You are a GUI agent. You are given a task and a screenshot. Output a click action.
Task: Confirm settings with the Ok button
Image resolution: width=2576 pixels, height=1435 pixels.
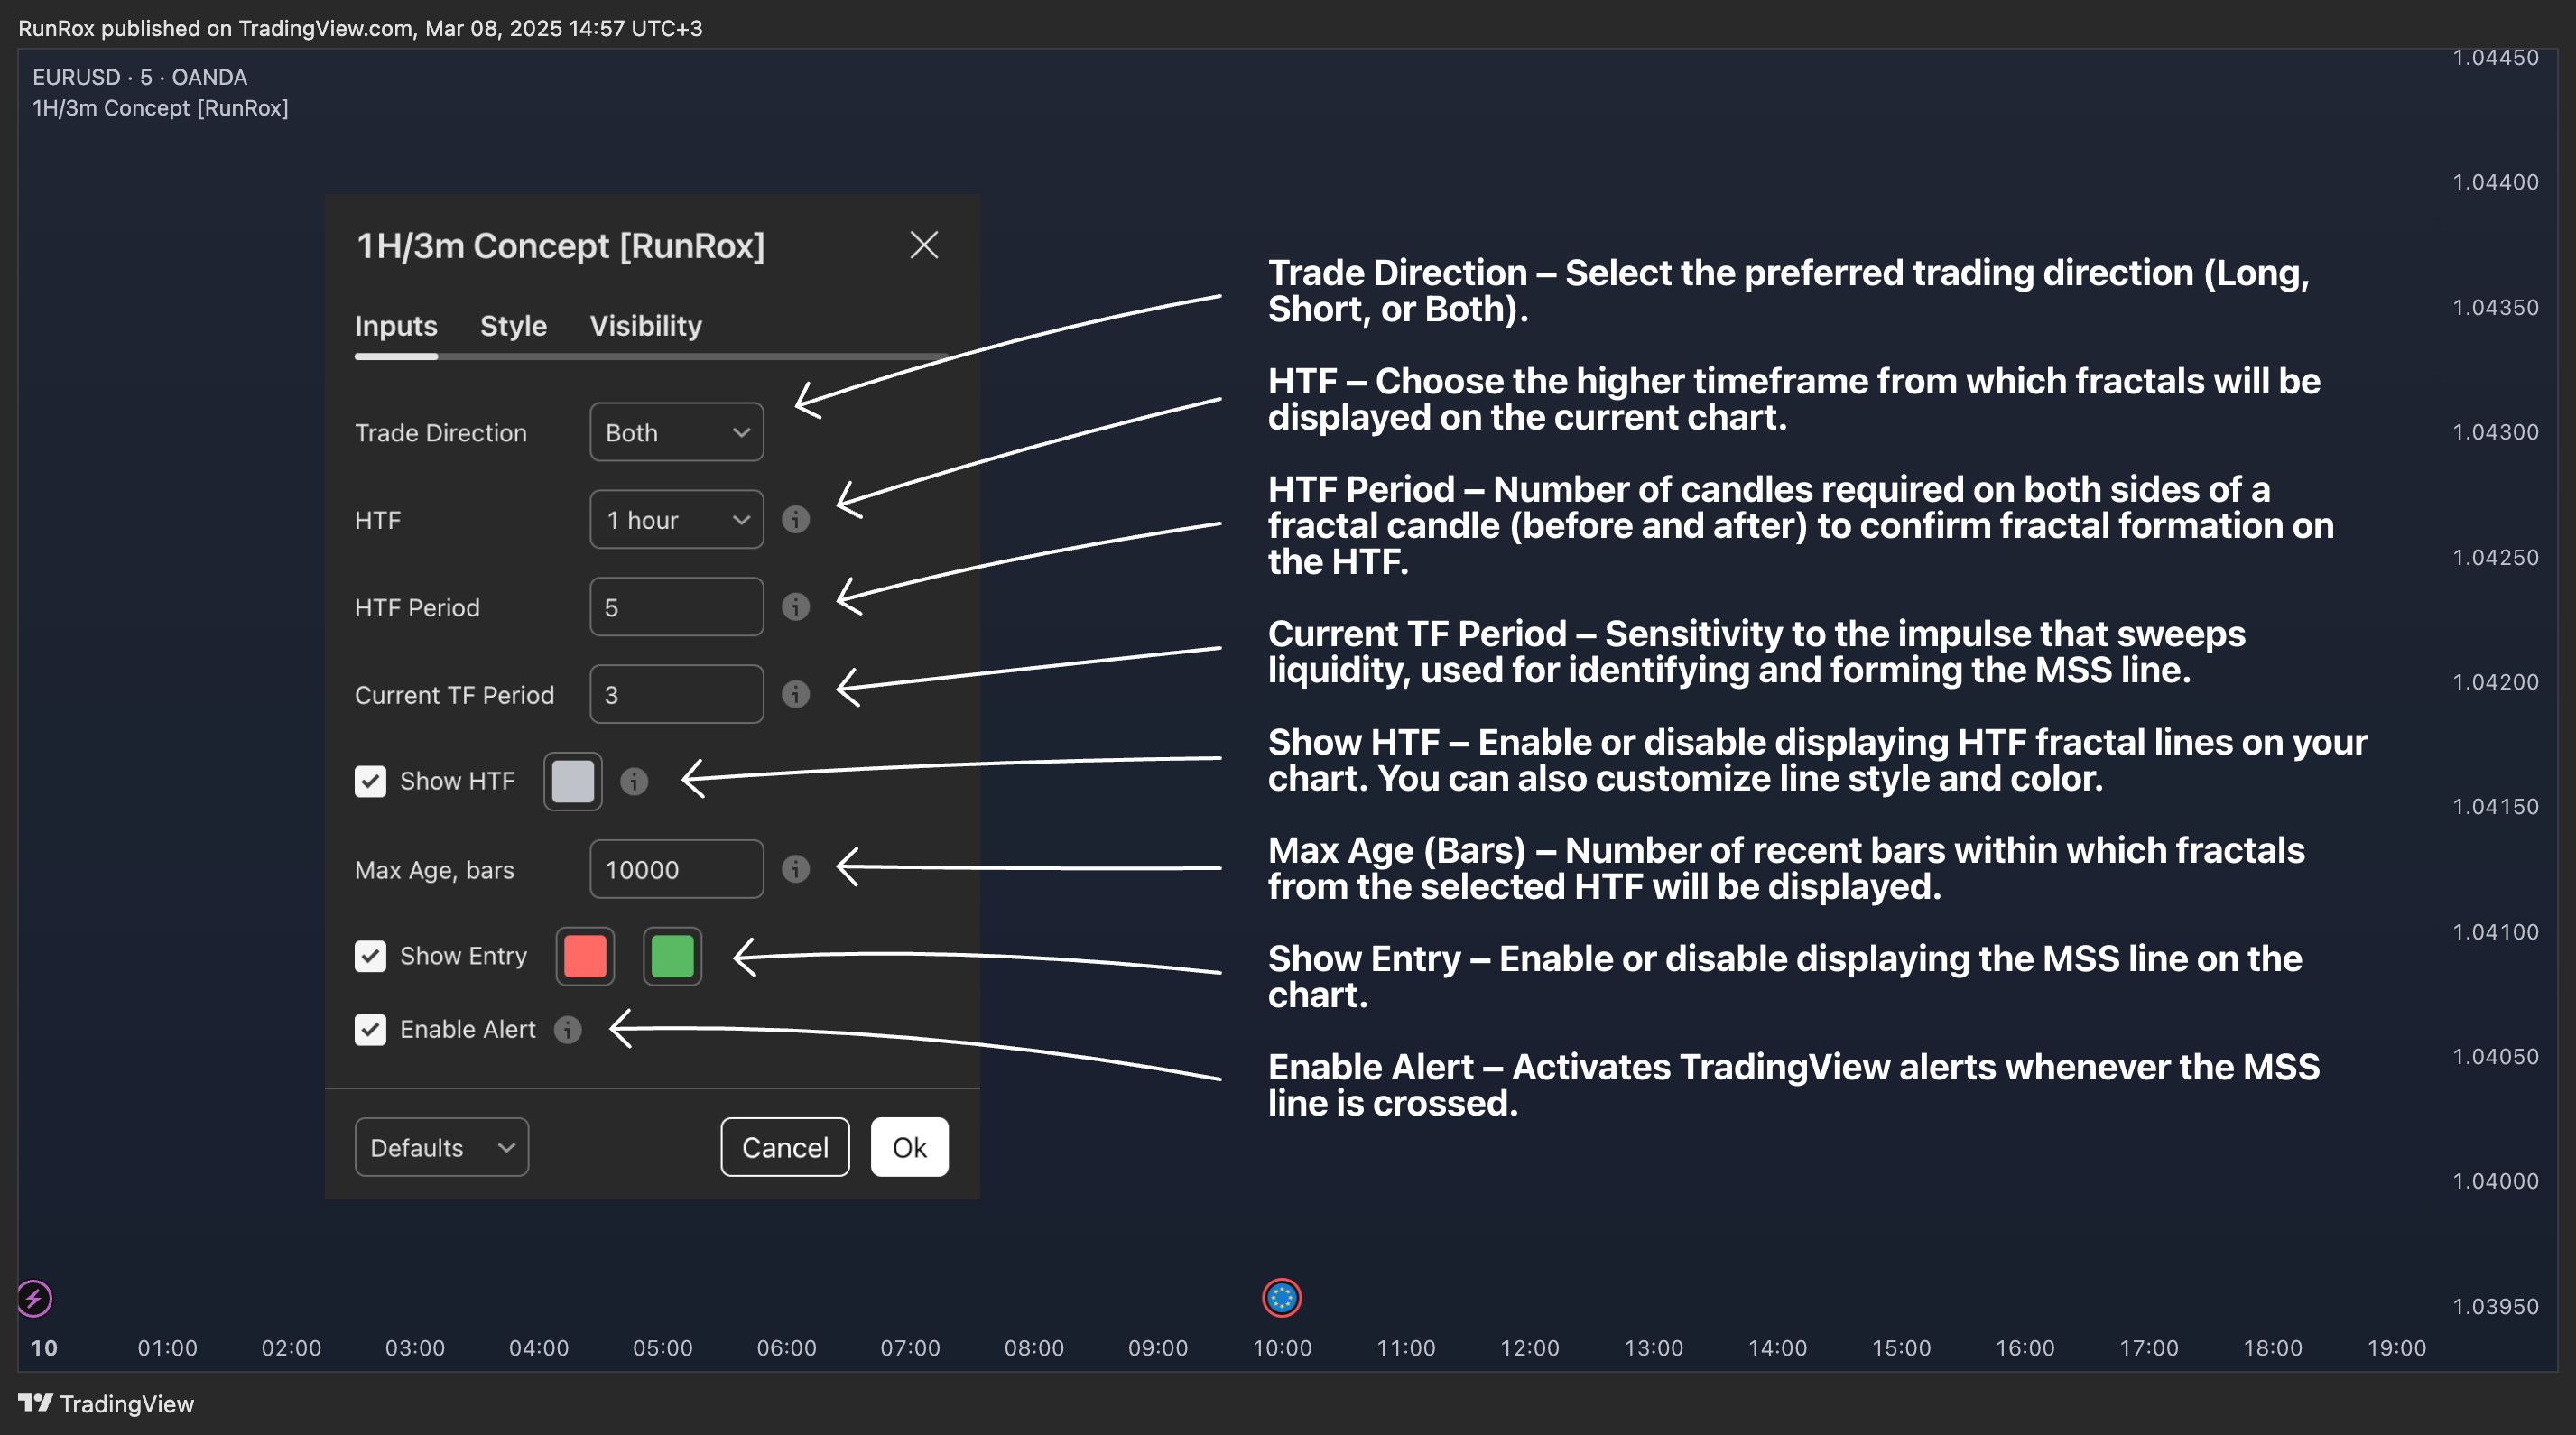pyautogui.click(x=908, y=1147)
